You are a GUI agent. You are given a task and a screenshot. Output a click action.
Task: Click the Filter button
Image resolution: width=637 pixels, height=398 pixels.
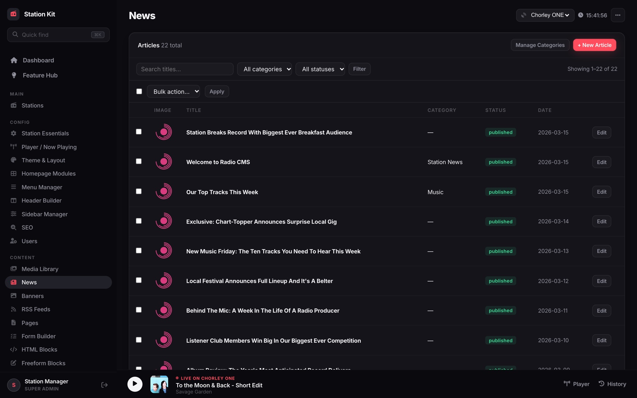pyautogui.click(x=359, y=69)
